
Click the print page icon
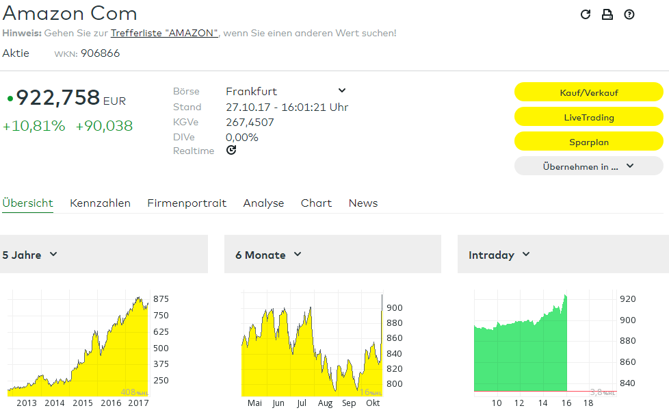click(x=607, y=14)
